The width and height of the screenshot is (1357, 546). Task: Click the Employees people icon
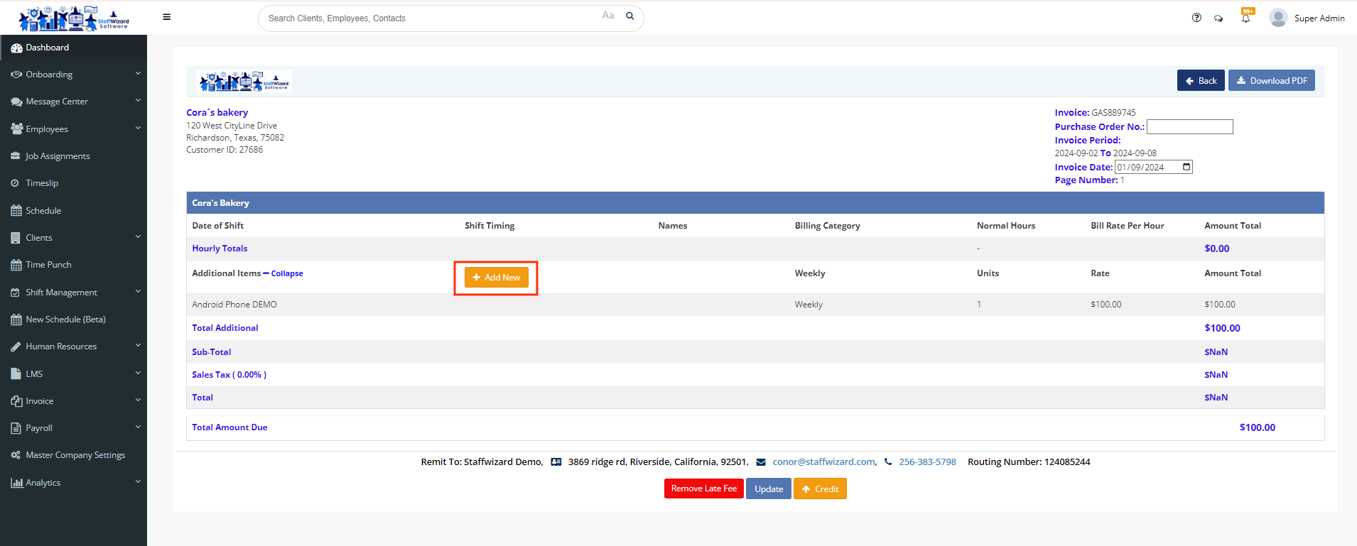16,129
